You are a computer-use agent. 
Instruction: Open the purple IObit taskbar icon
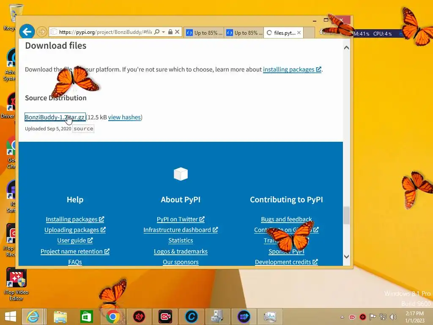(x=244, y=317)
